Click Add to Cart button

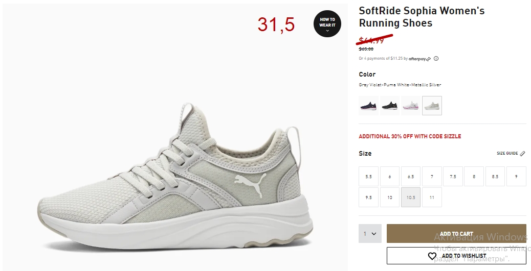click(x=456, y=234)
